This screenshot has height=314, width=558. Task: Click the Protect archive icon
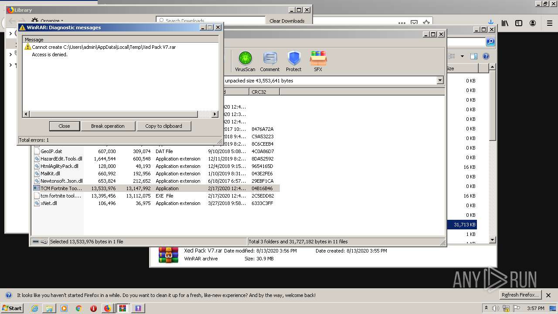[294, 61]
